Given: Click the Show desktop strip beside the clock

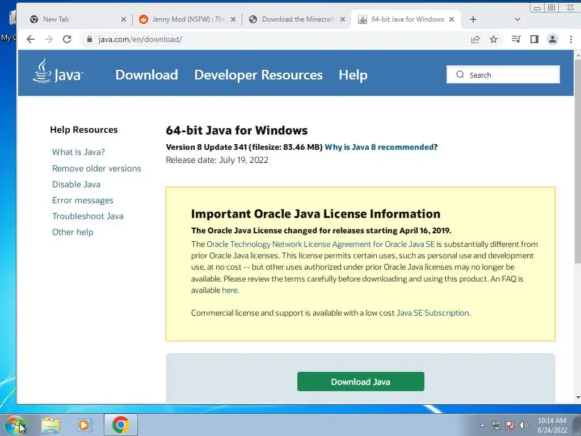Looking at the screenshot, I should pyautogui.click(x=576, y=425).
